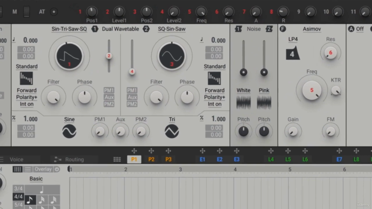
Task: Click the move handle above P2
Action: (151, 151)
